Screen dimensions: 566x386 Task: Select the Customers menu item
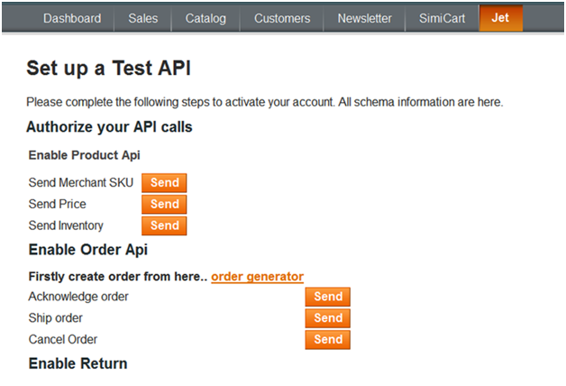[282, 18]
